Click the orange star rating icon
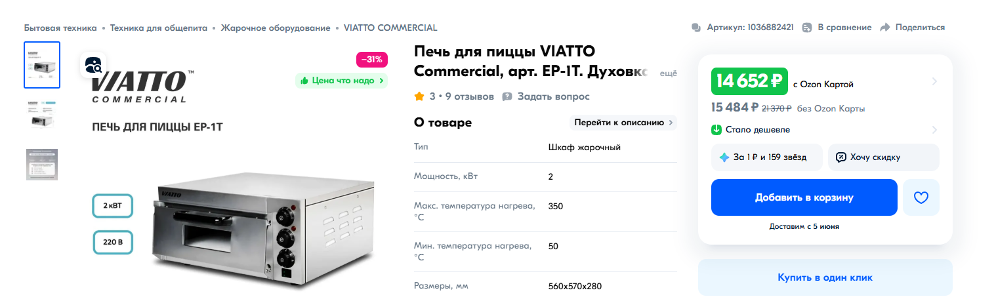996x303 pixels. point(419,96)
